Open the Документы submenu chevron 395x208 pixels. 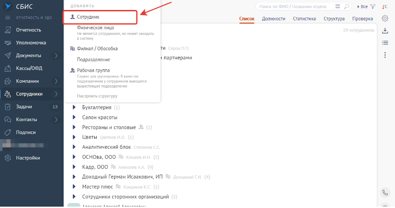point(56,56)
